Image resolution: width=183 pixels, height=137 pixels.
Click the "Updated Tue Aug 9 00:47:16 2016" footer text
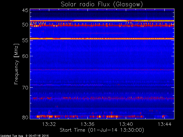coord(24,136)
